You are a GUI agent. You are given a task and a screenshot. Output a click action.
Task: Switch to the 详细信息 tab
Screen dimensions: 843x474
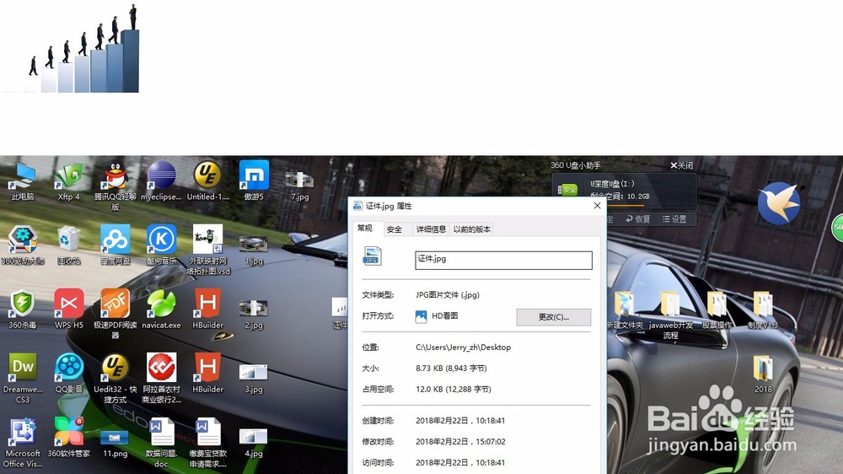click(x=431, y=229)
